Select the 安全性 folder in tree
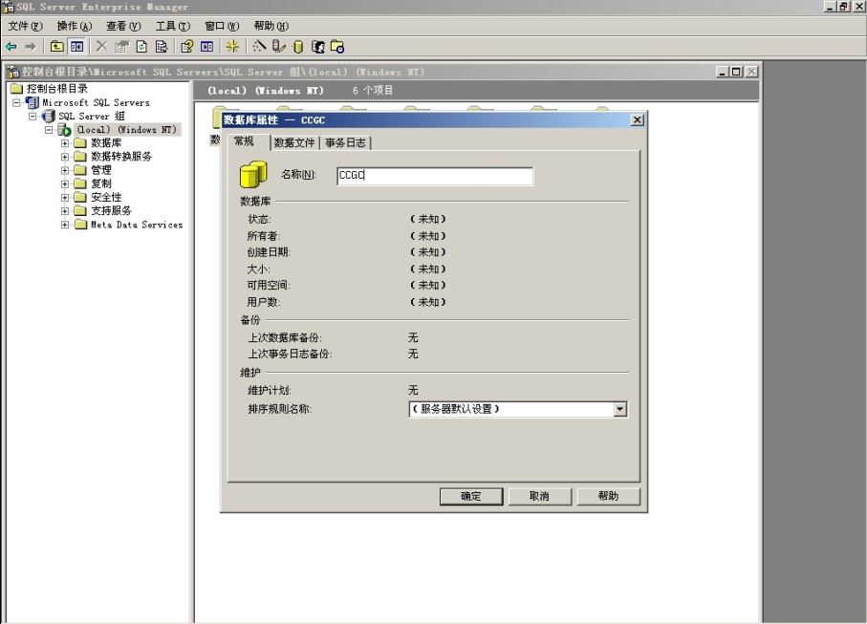The width and height of the screenshot is (867, 624). pyautogui.click(x=106, y=197)
